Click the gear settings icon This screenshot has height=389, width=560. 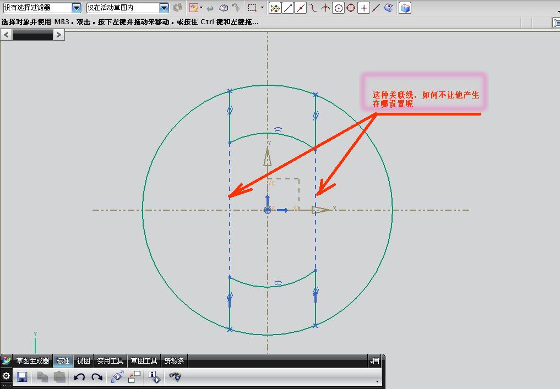pyautogui.click(x=6, y=376)
